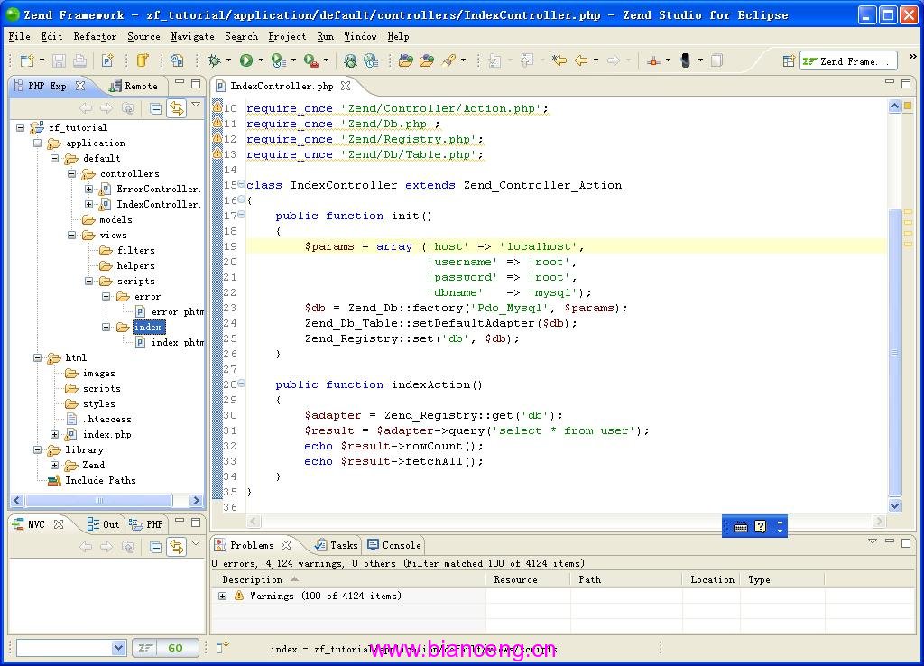924x666 pixels.
Task: Click the New wizard toolbar icon
Action: click(x=27, y=60)
